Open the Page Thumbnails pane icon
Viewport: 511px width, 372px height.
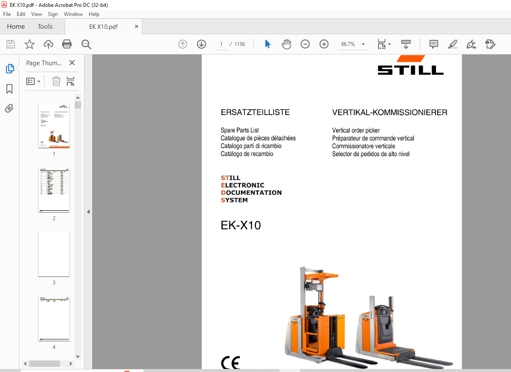(10, 69)
